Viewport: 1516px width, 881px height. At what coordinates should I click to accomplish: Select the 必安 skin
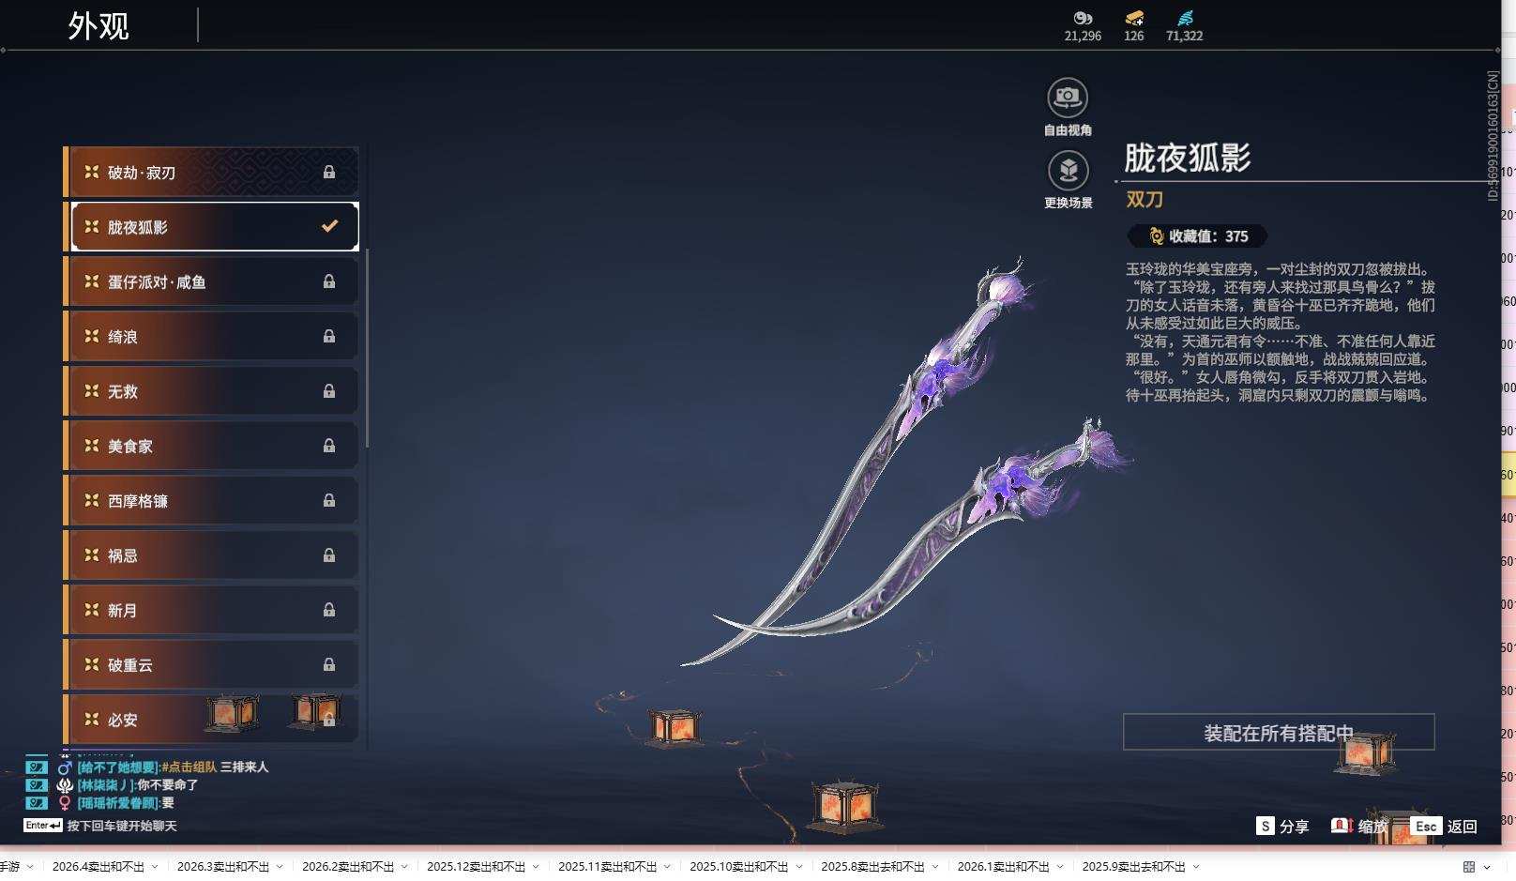pos(211,719)
